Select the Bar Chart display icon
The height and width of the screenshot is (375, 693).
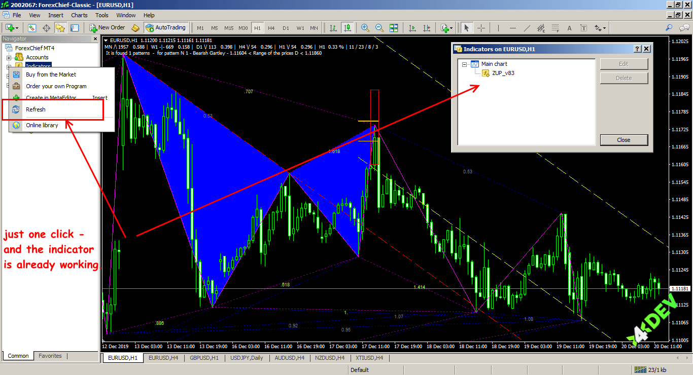[333, 28]
